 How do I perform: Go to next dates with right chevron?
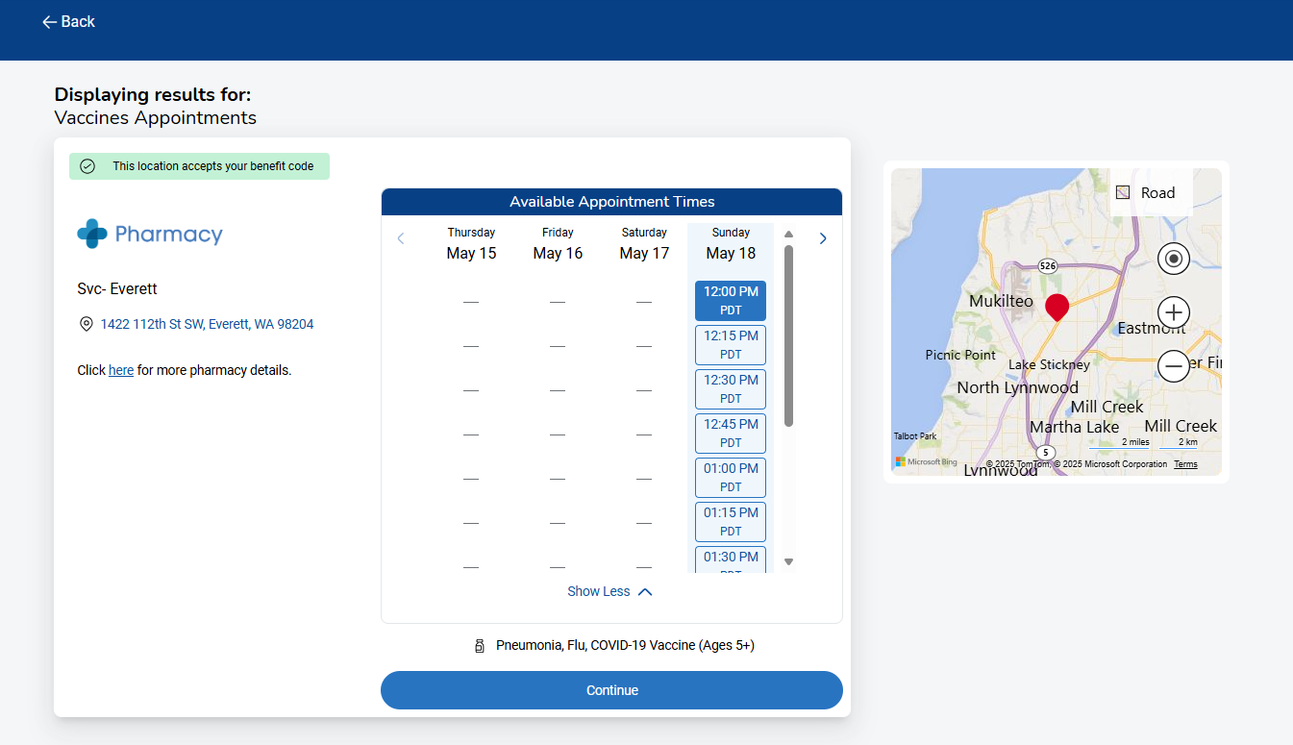(x=823, y=239)
